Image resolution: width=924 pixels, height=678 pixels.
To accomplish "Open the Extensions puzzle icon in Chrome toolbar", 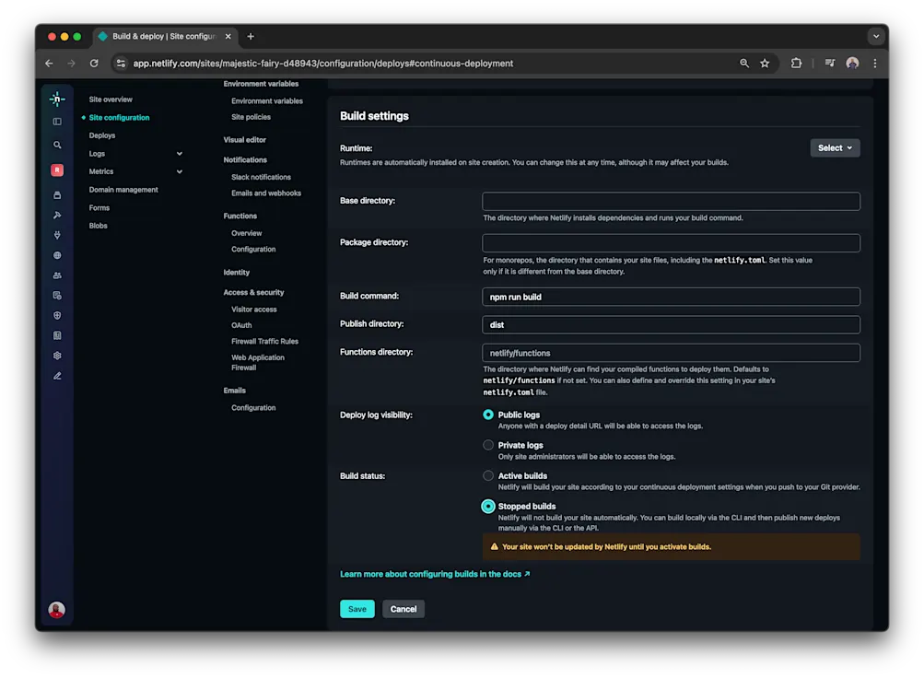I will [795, 63].
